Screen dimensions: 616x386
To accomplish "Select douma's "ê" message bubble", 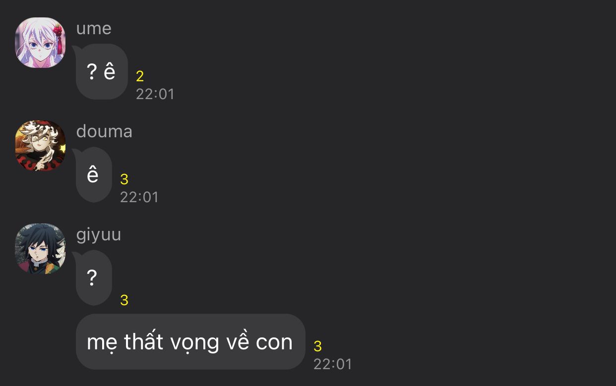I will (x=94, y=175).
